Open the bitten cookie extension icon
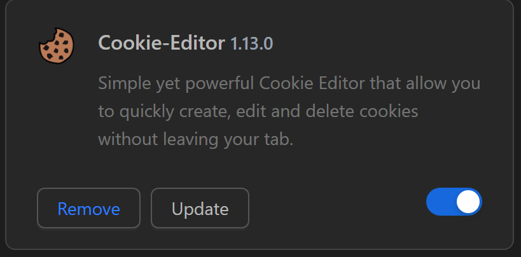The image size is (521, 257). pyautogui.click(x=57, y=46)
